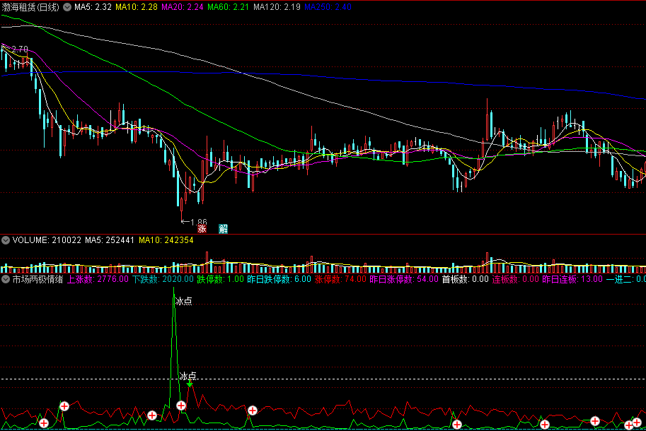Click the 市场两极情绪 indicator name
The image size is (646, 431).
tap(38, 279)
